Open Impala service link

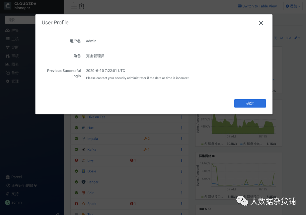[x=93, y=139]
